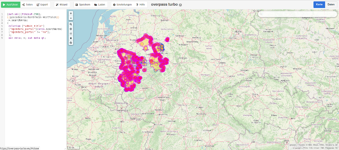Open the Teilen share dialog
The width and height of the screenshot is (339, 150).
tap(27, 5)
